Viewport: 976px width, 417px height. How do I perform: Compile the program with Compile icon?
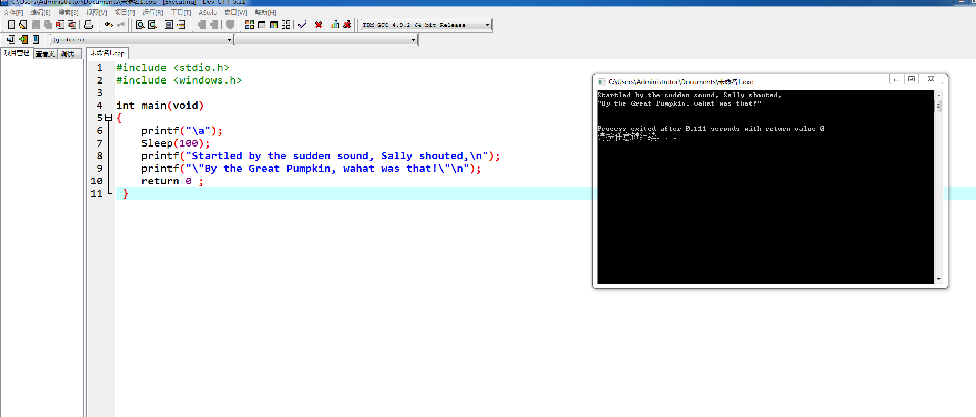pyautogui.click(x=250, y=25)
